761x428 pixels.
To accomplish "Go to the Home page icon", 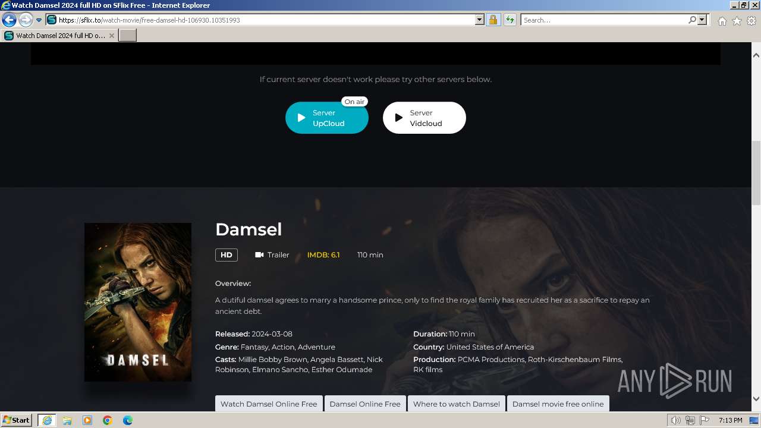I will 722,21.
